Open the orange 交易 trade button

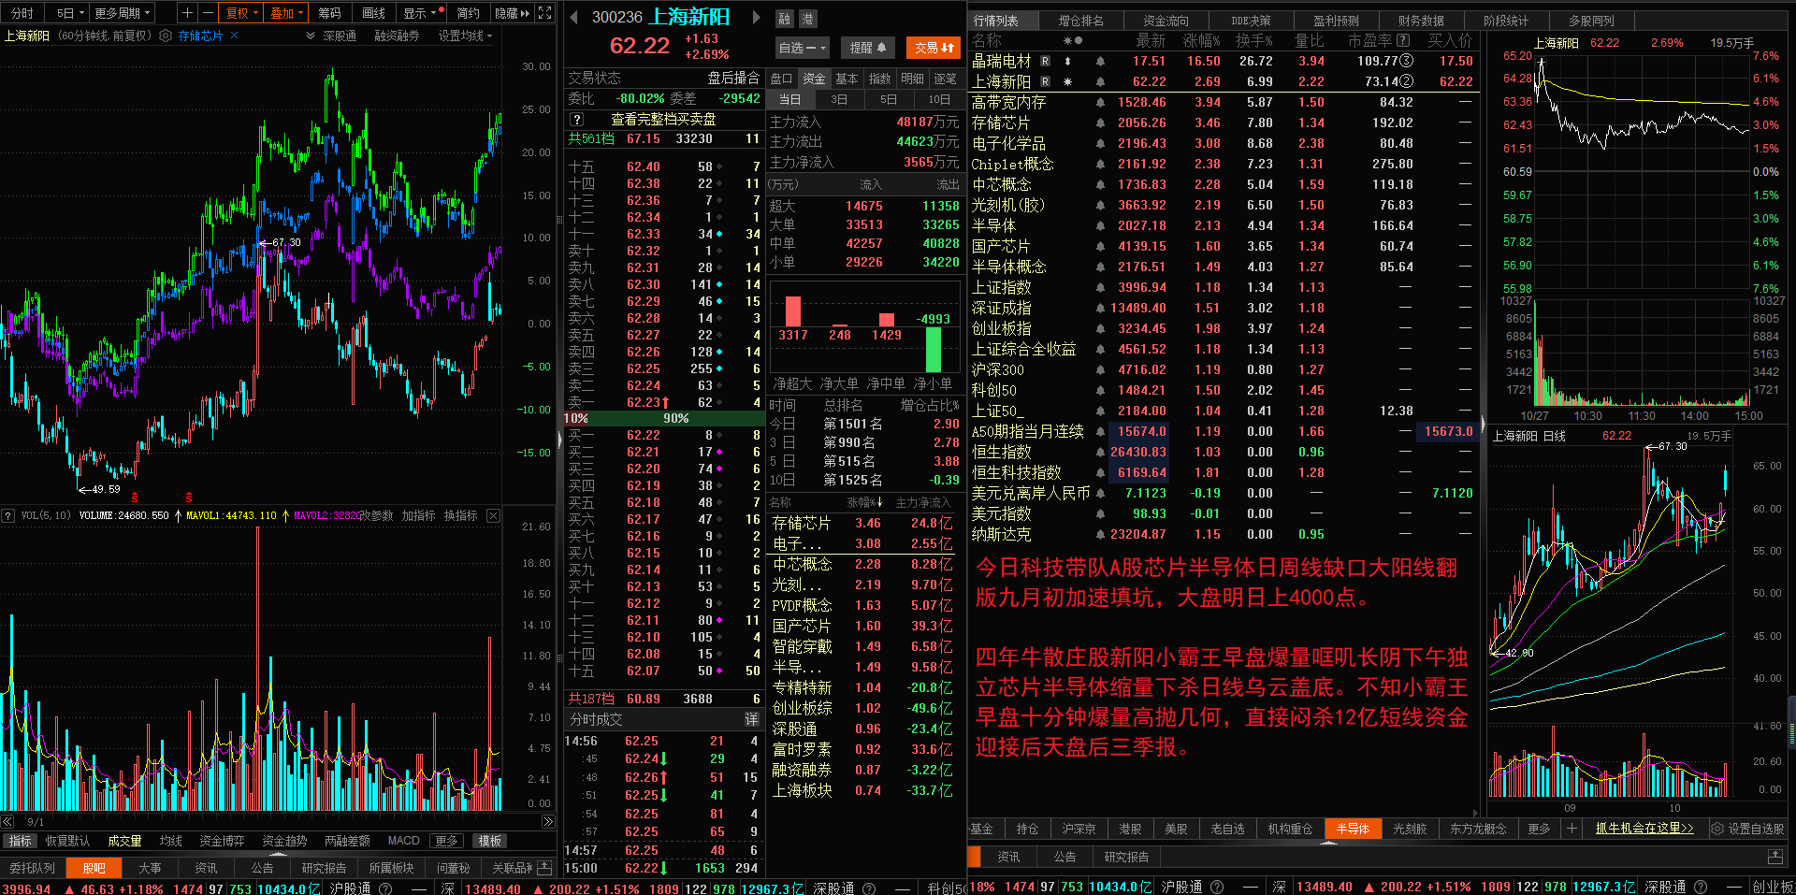click(934, 48)
